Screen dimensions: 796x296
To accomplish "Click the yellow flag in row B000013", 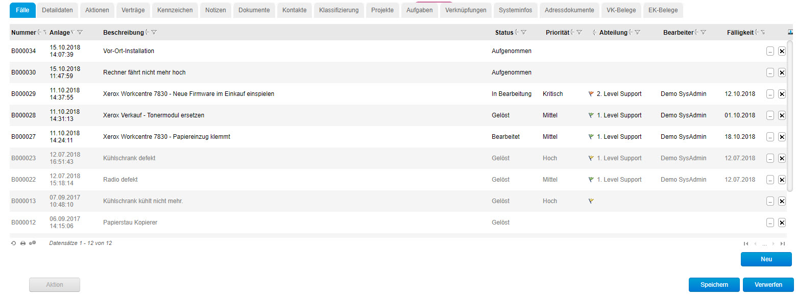I will [591, 201].
